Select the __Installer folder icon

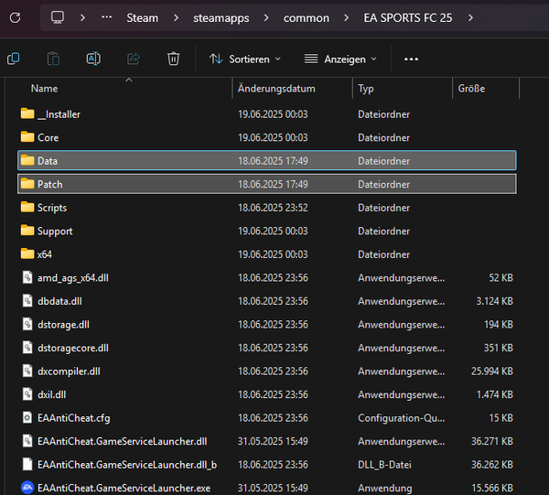27,113
